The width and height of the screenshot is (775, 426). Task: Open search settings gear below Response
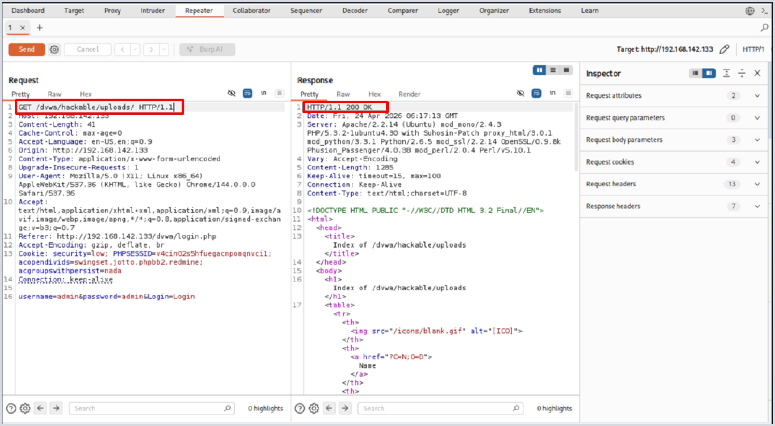pos(314,408)
